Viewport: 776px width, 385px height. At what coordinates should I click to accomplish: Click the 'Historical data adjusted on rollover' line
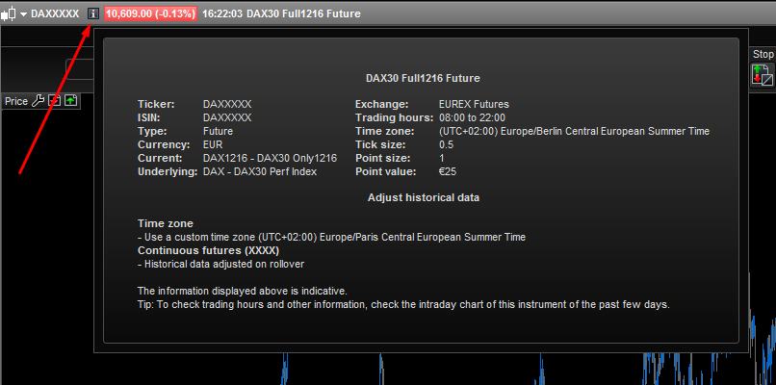[225, 264]
